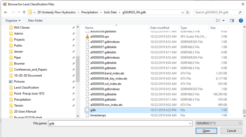Select the Land Classification folder
Image resolution: width=246 pixels, height=137 pixels.
coord(26,88)
